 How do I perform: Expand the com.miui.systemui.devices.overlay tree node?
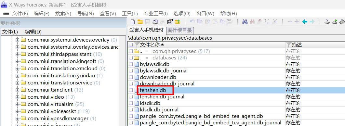pos(17,40)
